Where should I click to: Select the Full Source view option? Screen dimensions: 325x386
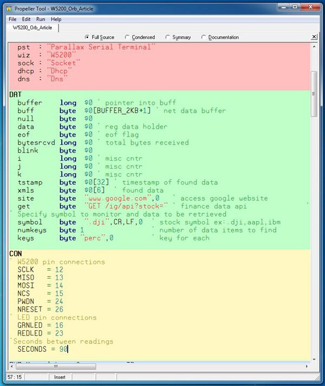coord(88,37)
